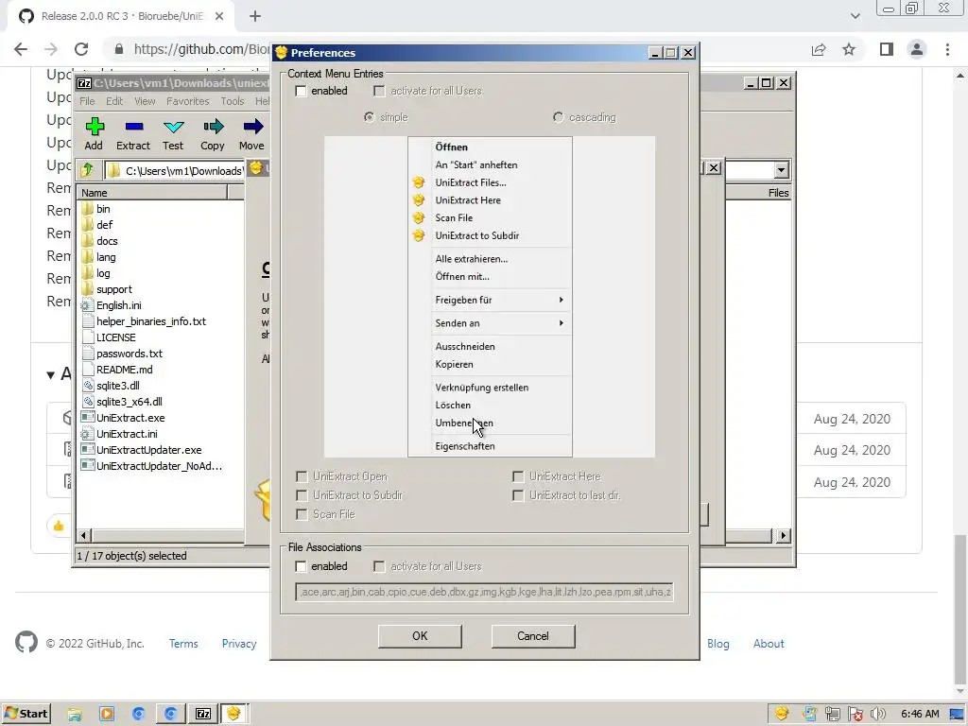This screenshot has width=968, height=726.
Task: Enable File Associations checkbox
Action: 302,567
